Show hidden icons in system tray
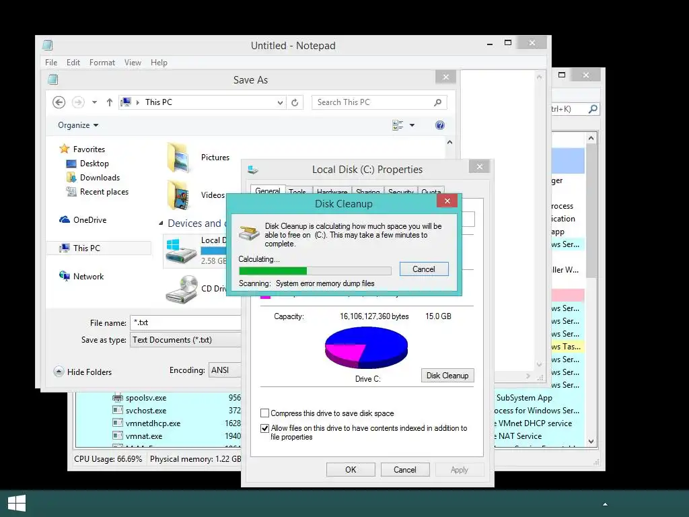689x517 pixels. pos(605,504)
